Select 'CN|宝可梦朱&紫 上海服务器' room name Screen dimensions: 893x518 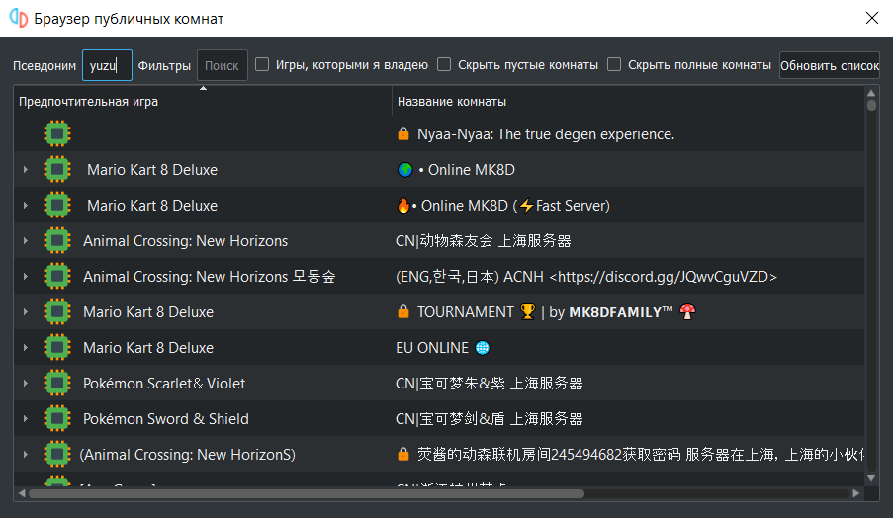pos(490,384)
